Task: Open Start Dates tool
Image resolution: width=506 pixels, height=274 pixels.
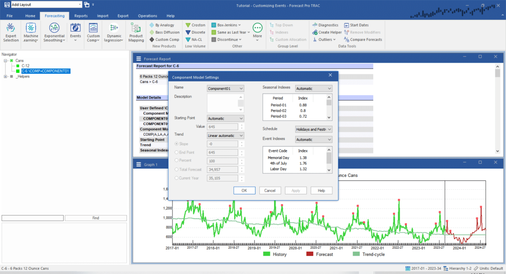Action: point(356,25)
